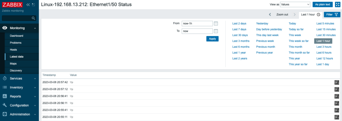This screenshot has height=121, width=342.
Task: Select Last 2 days range
Action: (239, 24)
